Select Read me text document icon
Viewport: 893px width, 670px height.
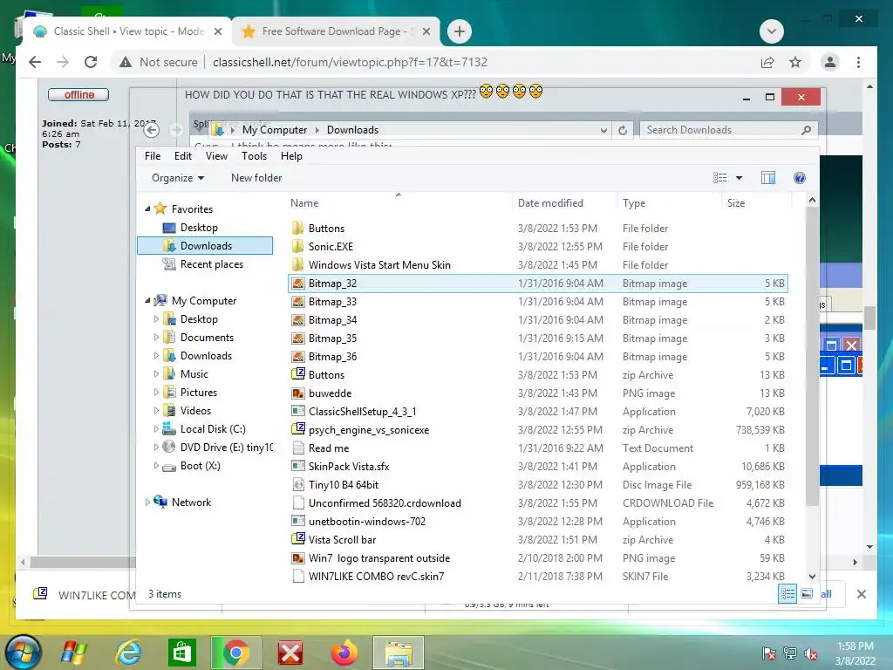tap(297, 448)
